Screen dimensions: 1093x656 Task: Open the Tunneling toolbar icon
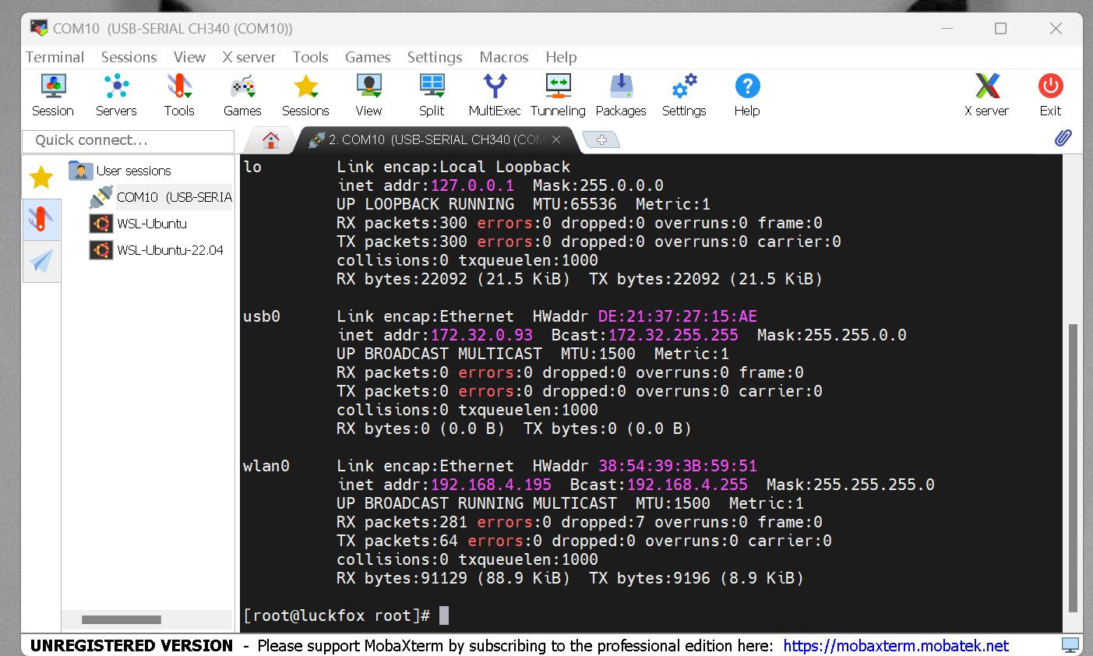558,95
